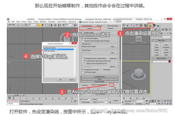Switch to the Raytracer tab

tap(99, 26)
